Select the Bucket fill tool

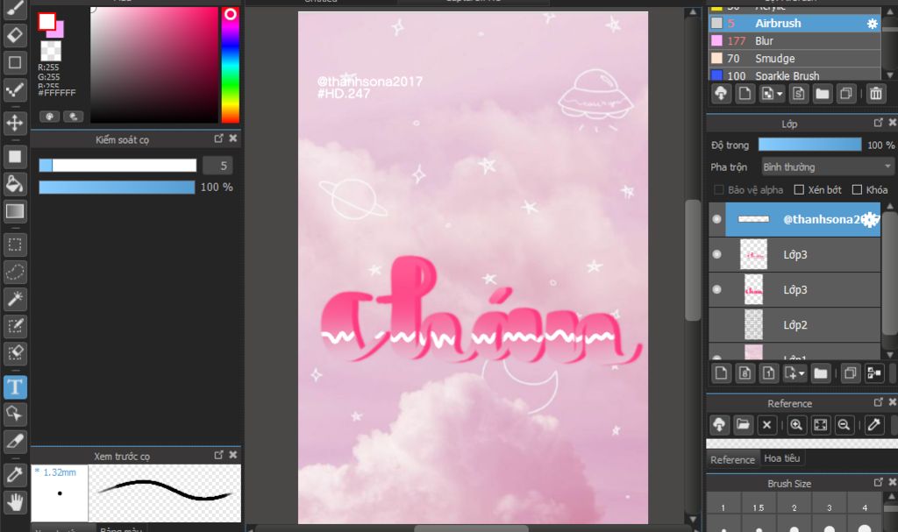coord(15,184)
